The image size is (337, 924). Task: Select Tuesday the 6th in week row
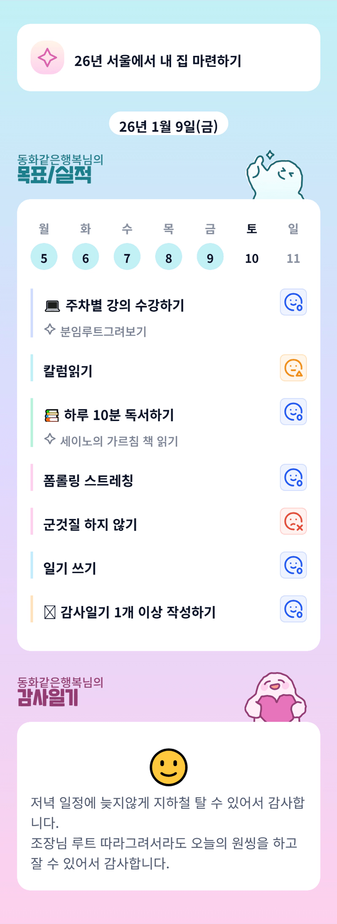click(x=86, y=257)
